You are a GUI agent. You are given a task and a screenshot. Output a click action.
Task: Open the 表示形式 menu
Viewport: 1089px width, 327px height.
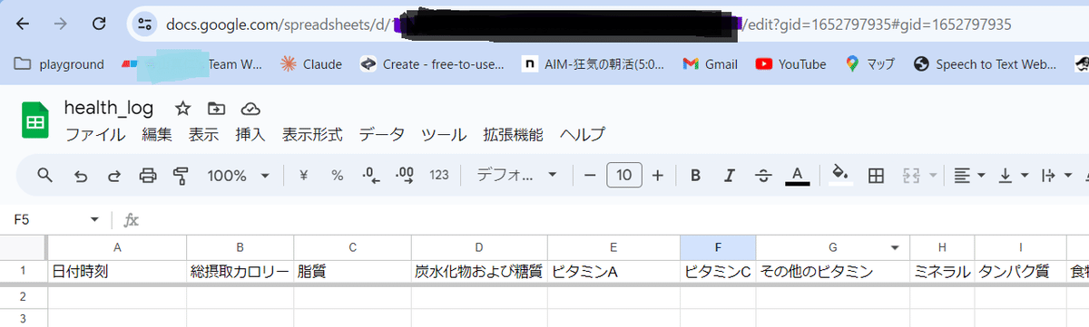[312, 135]
